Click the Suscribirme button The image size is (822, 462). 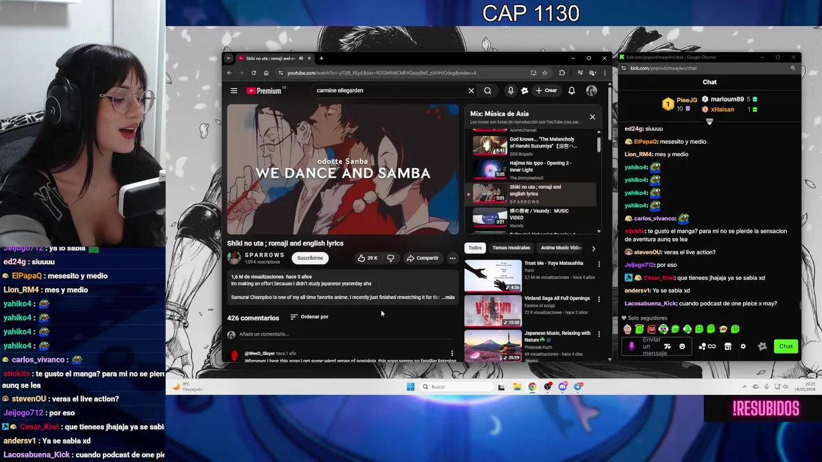pos(310,258)
